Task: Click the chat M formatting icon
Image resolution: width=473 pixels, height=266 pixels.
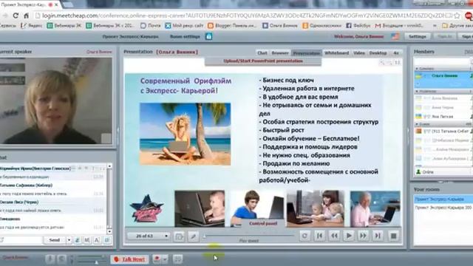Action: point(87,240)
